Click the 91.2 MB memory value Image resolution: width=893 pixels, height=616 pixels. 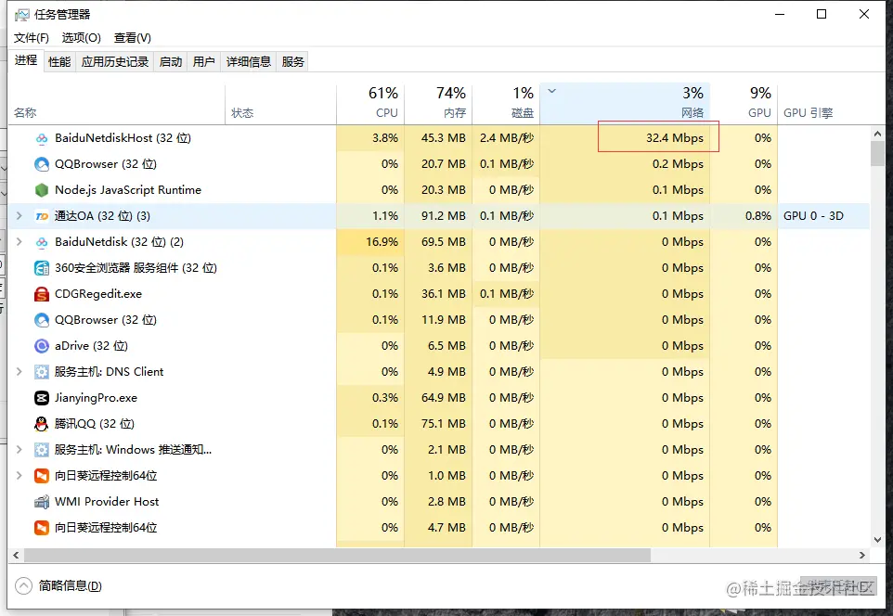click(x=444, y=216)
